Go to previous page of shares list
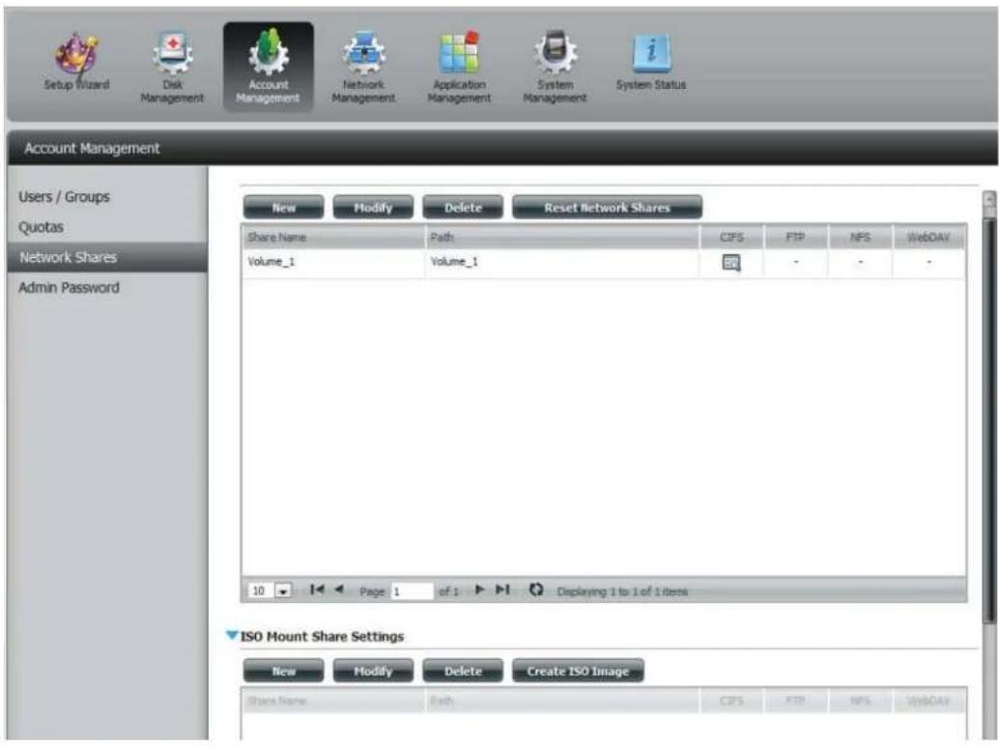The image size is (999, 747). click(339, 589)
